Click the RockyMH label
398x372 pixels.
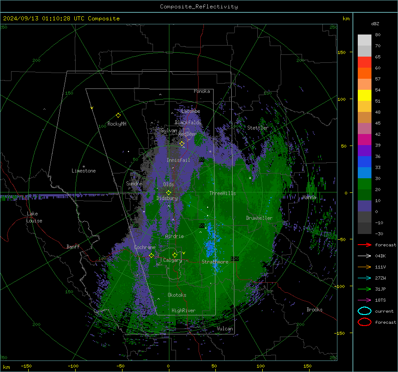click(x=117, y=124)
